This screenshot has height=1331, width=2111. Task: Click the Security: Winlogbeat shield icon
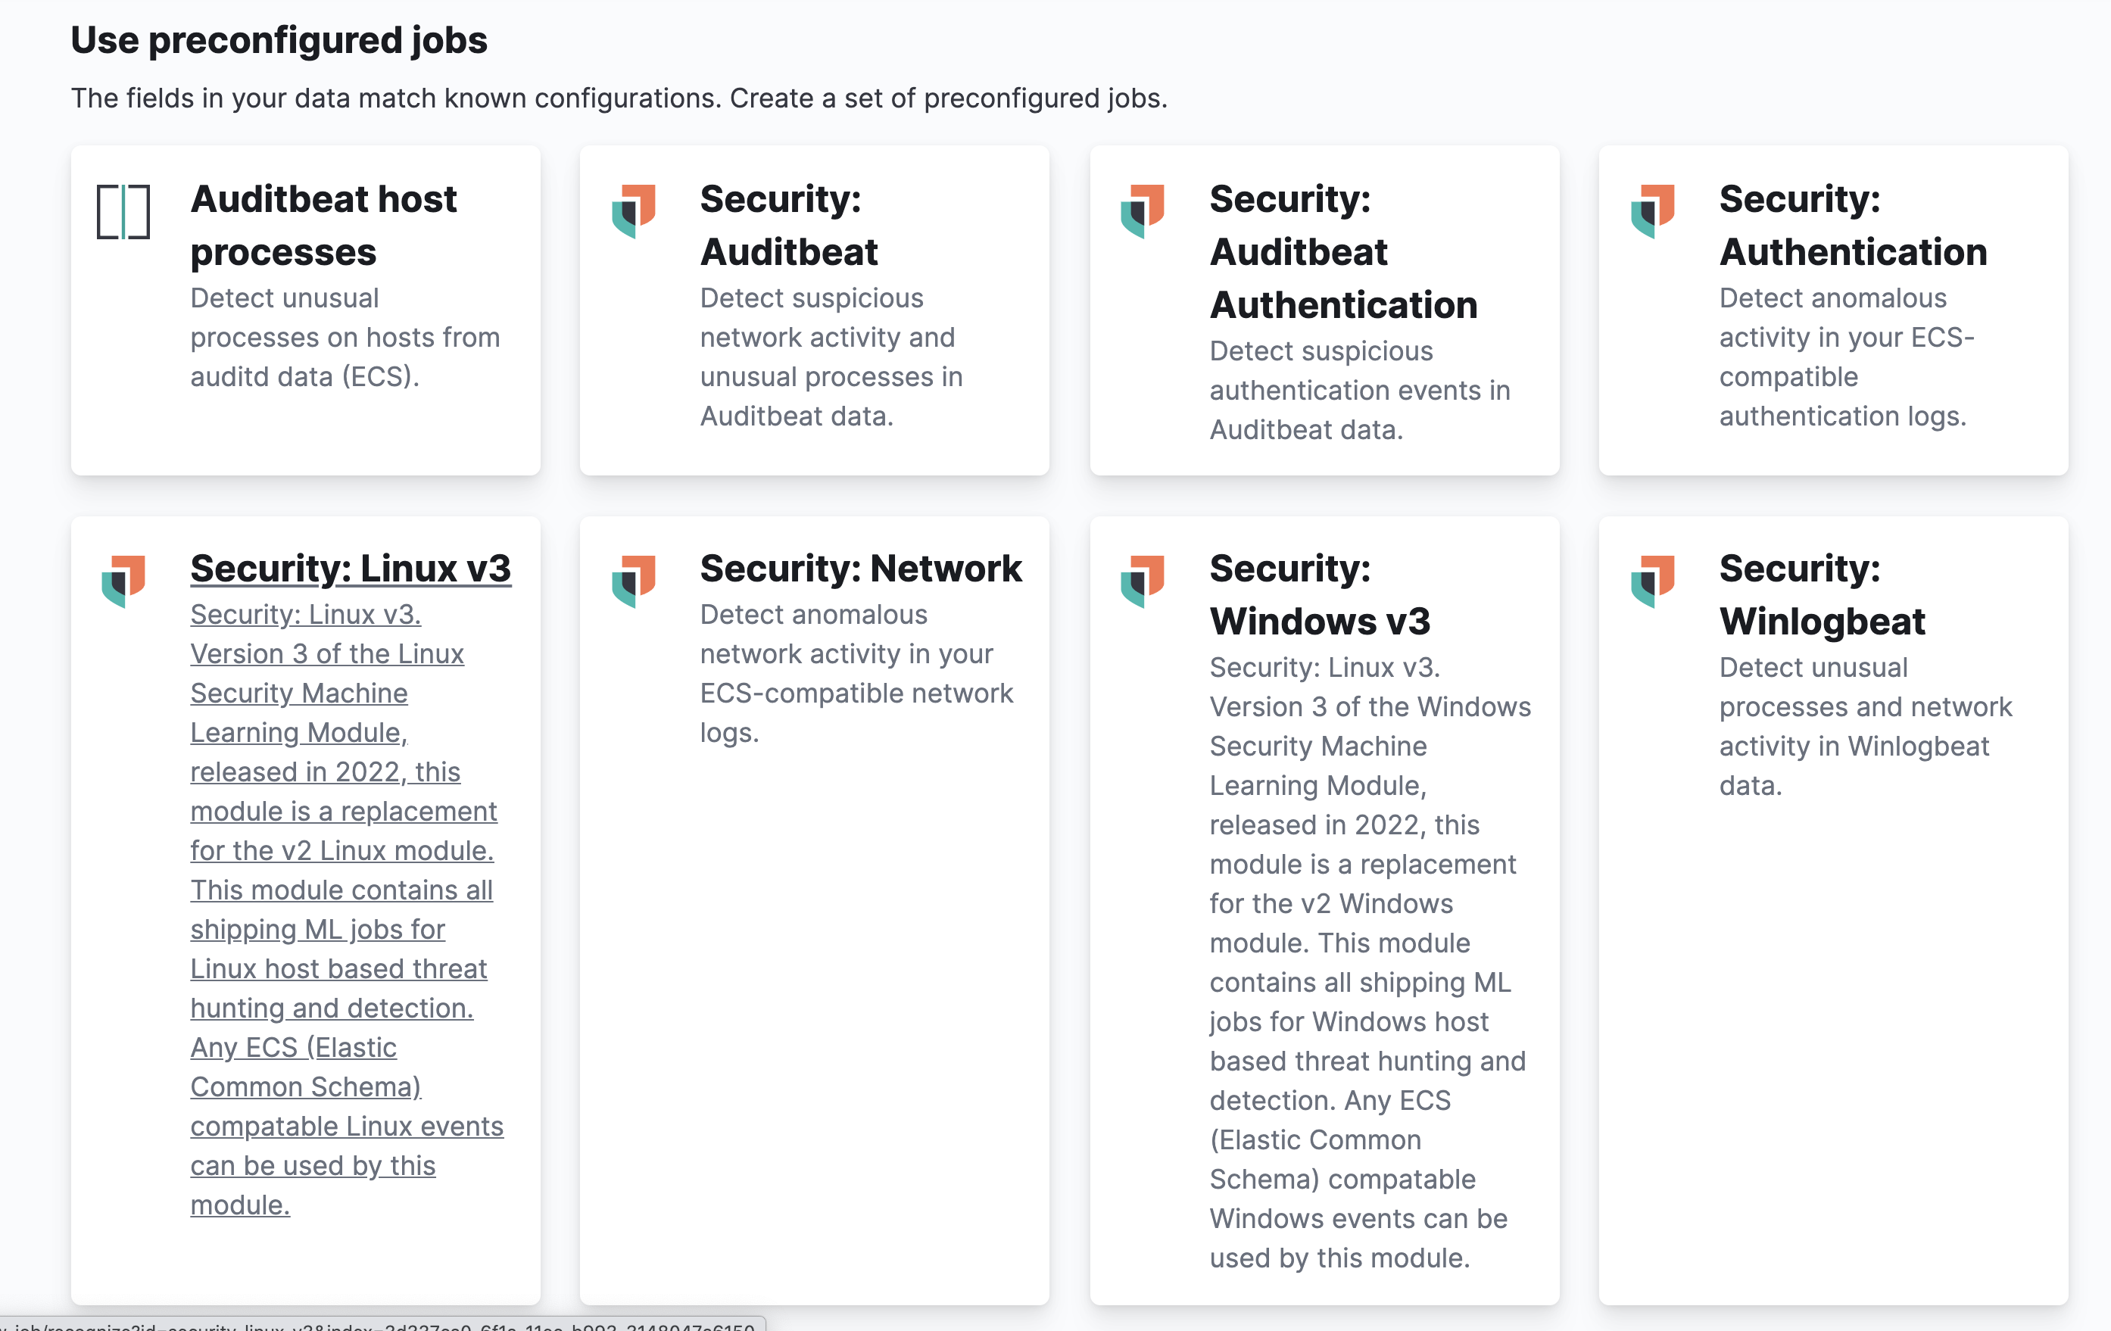click(x=1652, y=581)
